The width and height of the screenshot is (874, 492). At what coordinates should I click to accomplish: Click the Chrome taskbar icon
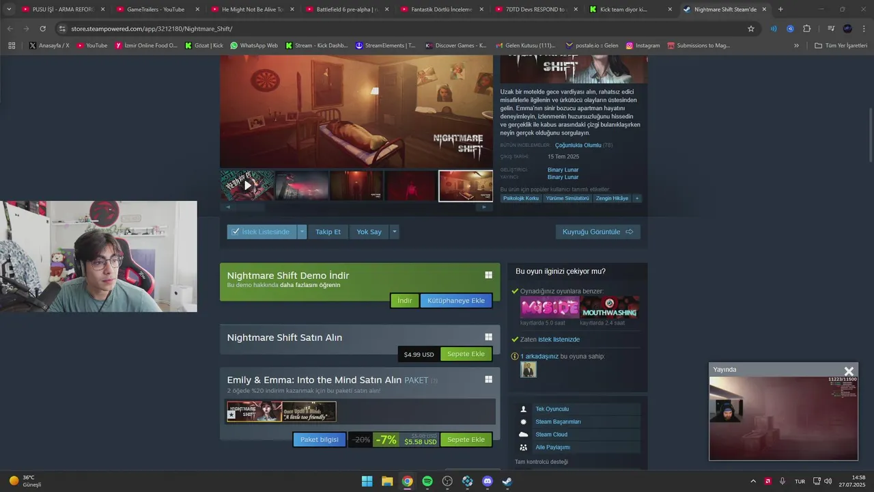407,481
